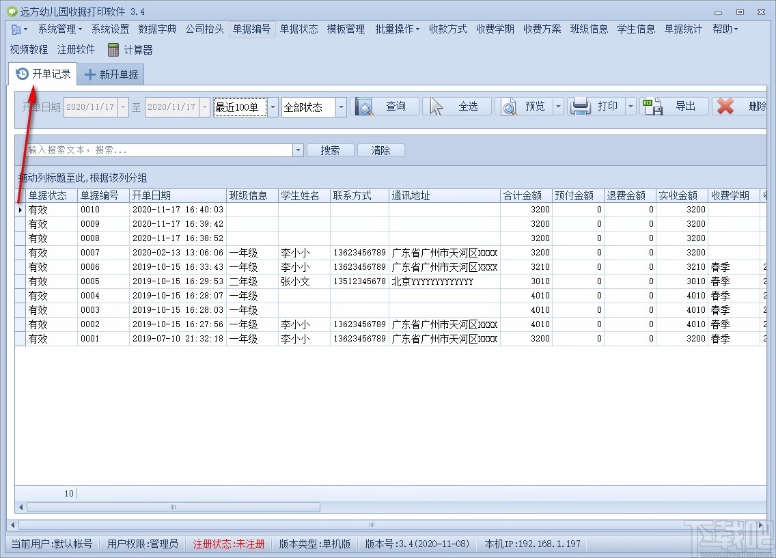This screenshot has width=776, height=558.
Task: Click the 张小文 student name cell
Action: [304, 281]
